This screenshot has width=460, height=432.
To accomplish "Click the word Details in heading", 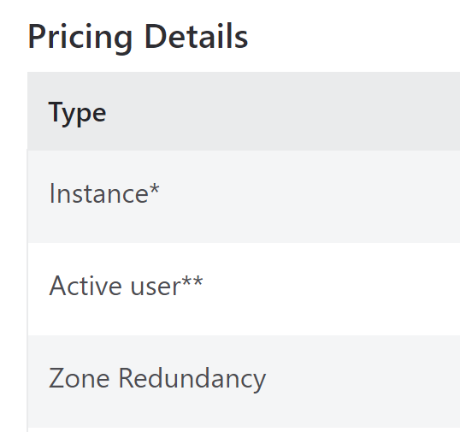I will click(197, 36).
